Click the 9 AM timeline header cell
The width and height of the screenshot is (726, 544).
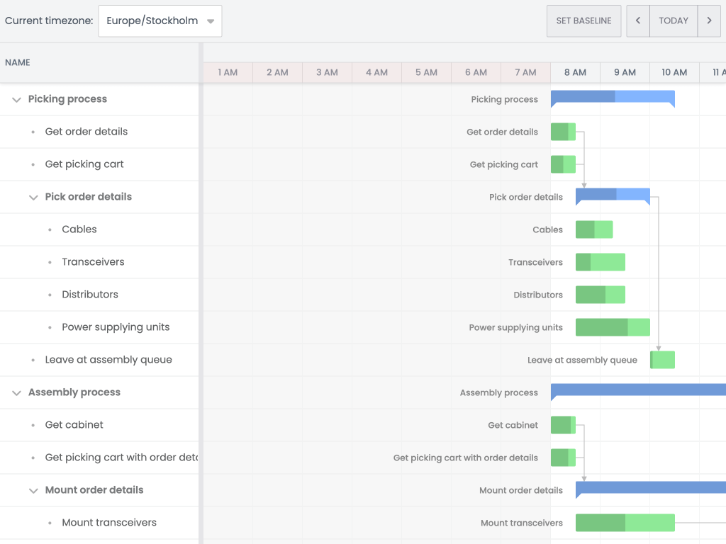click(x=625, y=73)
